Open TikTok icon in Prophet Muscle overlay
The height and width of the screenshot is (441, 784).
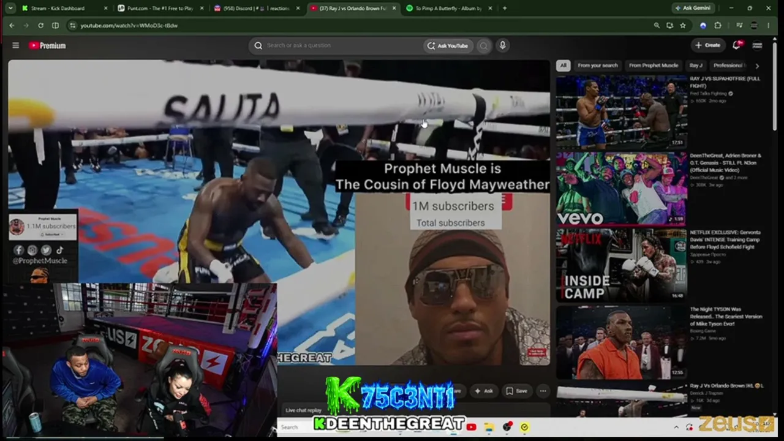tap(59, 250)
